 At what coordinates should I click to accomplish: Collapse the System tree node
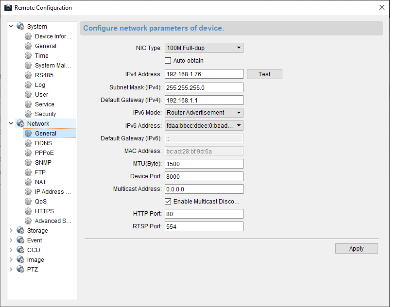click(x=11, y=27)
